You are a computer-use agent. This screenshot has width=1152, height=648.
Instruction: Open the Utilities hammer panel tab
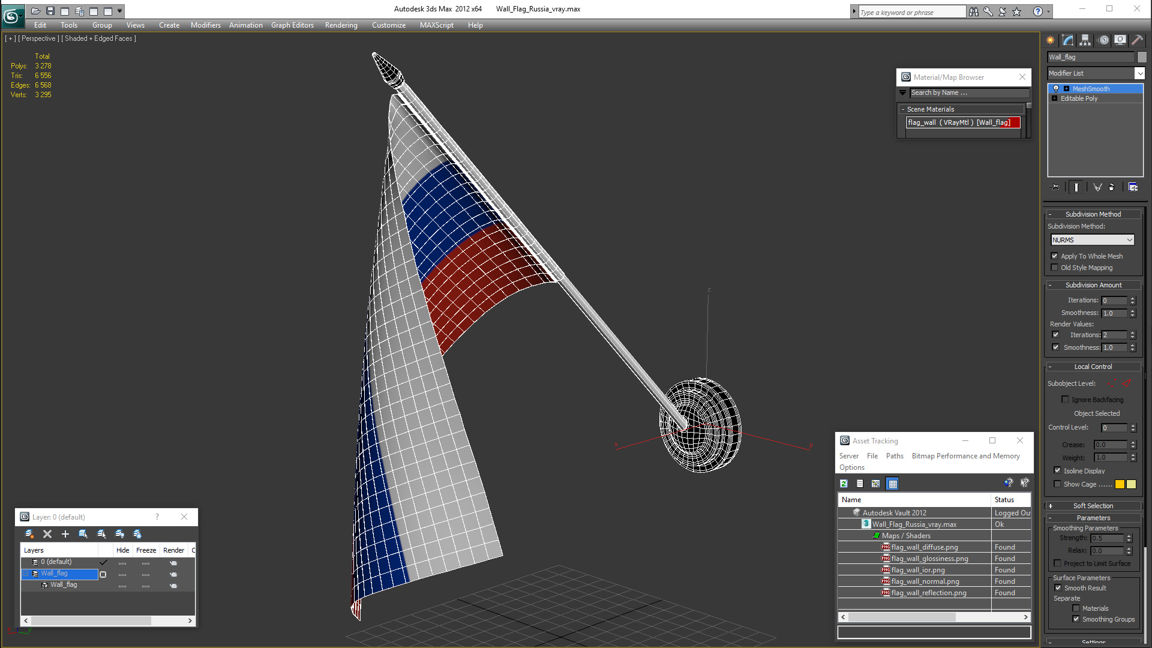click(1137, 40)
